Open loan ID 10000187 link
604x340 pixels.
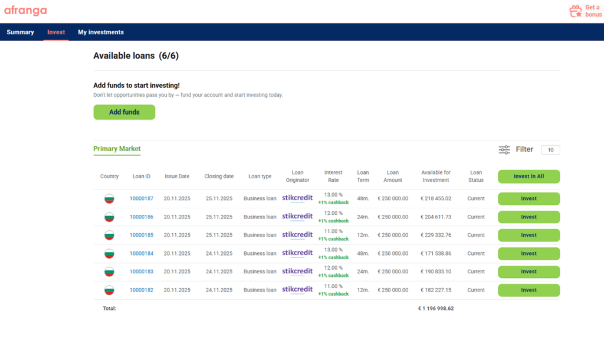(142, 199)
